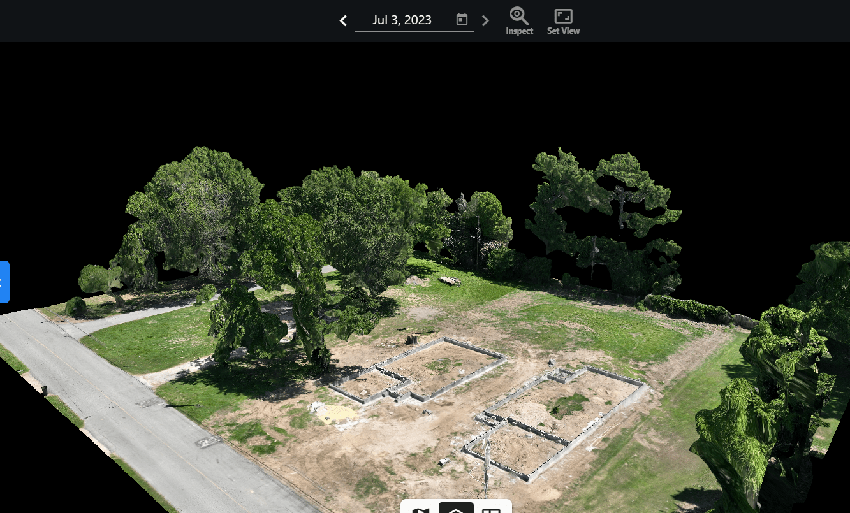Click the previous date chevron icon
Screen dimensions: 850x513
pyautogui.click(x=343, y=20)
